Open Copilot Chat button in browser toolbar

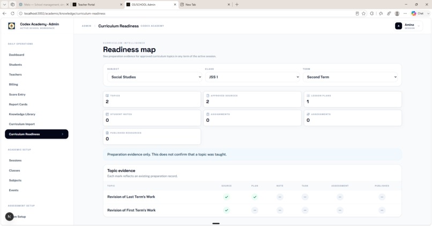click(418, 13)
